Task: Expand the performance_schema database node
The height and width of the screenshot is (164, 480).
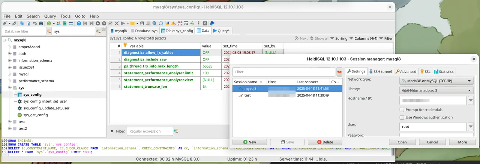Action: click(x=10, y=81)
